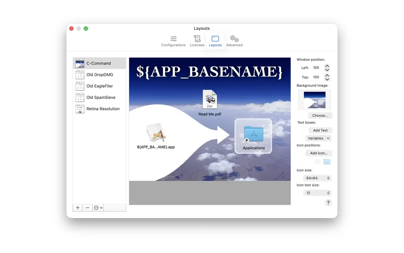Click the Choose... background image button
404x253 pixels.
[x=320, y=115]
